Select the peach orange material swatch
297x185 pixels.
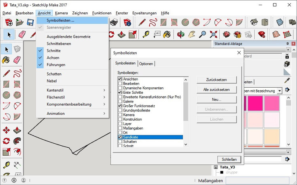(272, 137)
